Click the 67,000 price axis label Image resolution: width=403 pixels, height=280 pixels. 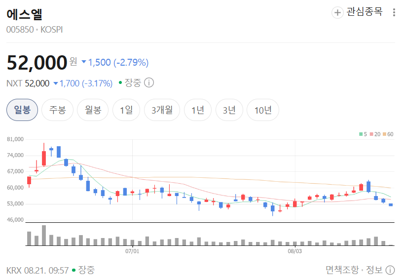click(15, 171)
